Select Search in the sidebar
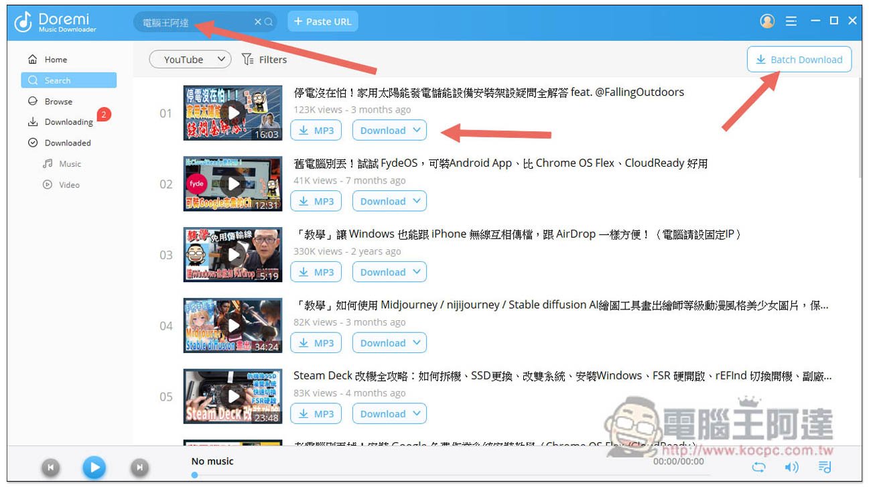Image resolution: width=869 pixels, height=487 pixels. [x=69, y=80]
